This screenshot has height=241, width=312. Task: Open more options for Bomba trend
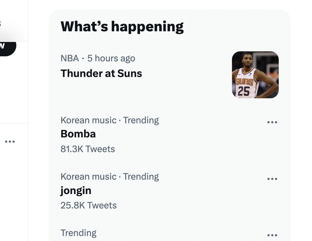[x=272, y=122]
